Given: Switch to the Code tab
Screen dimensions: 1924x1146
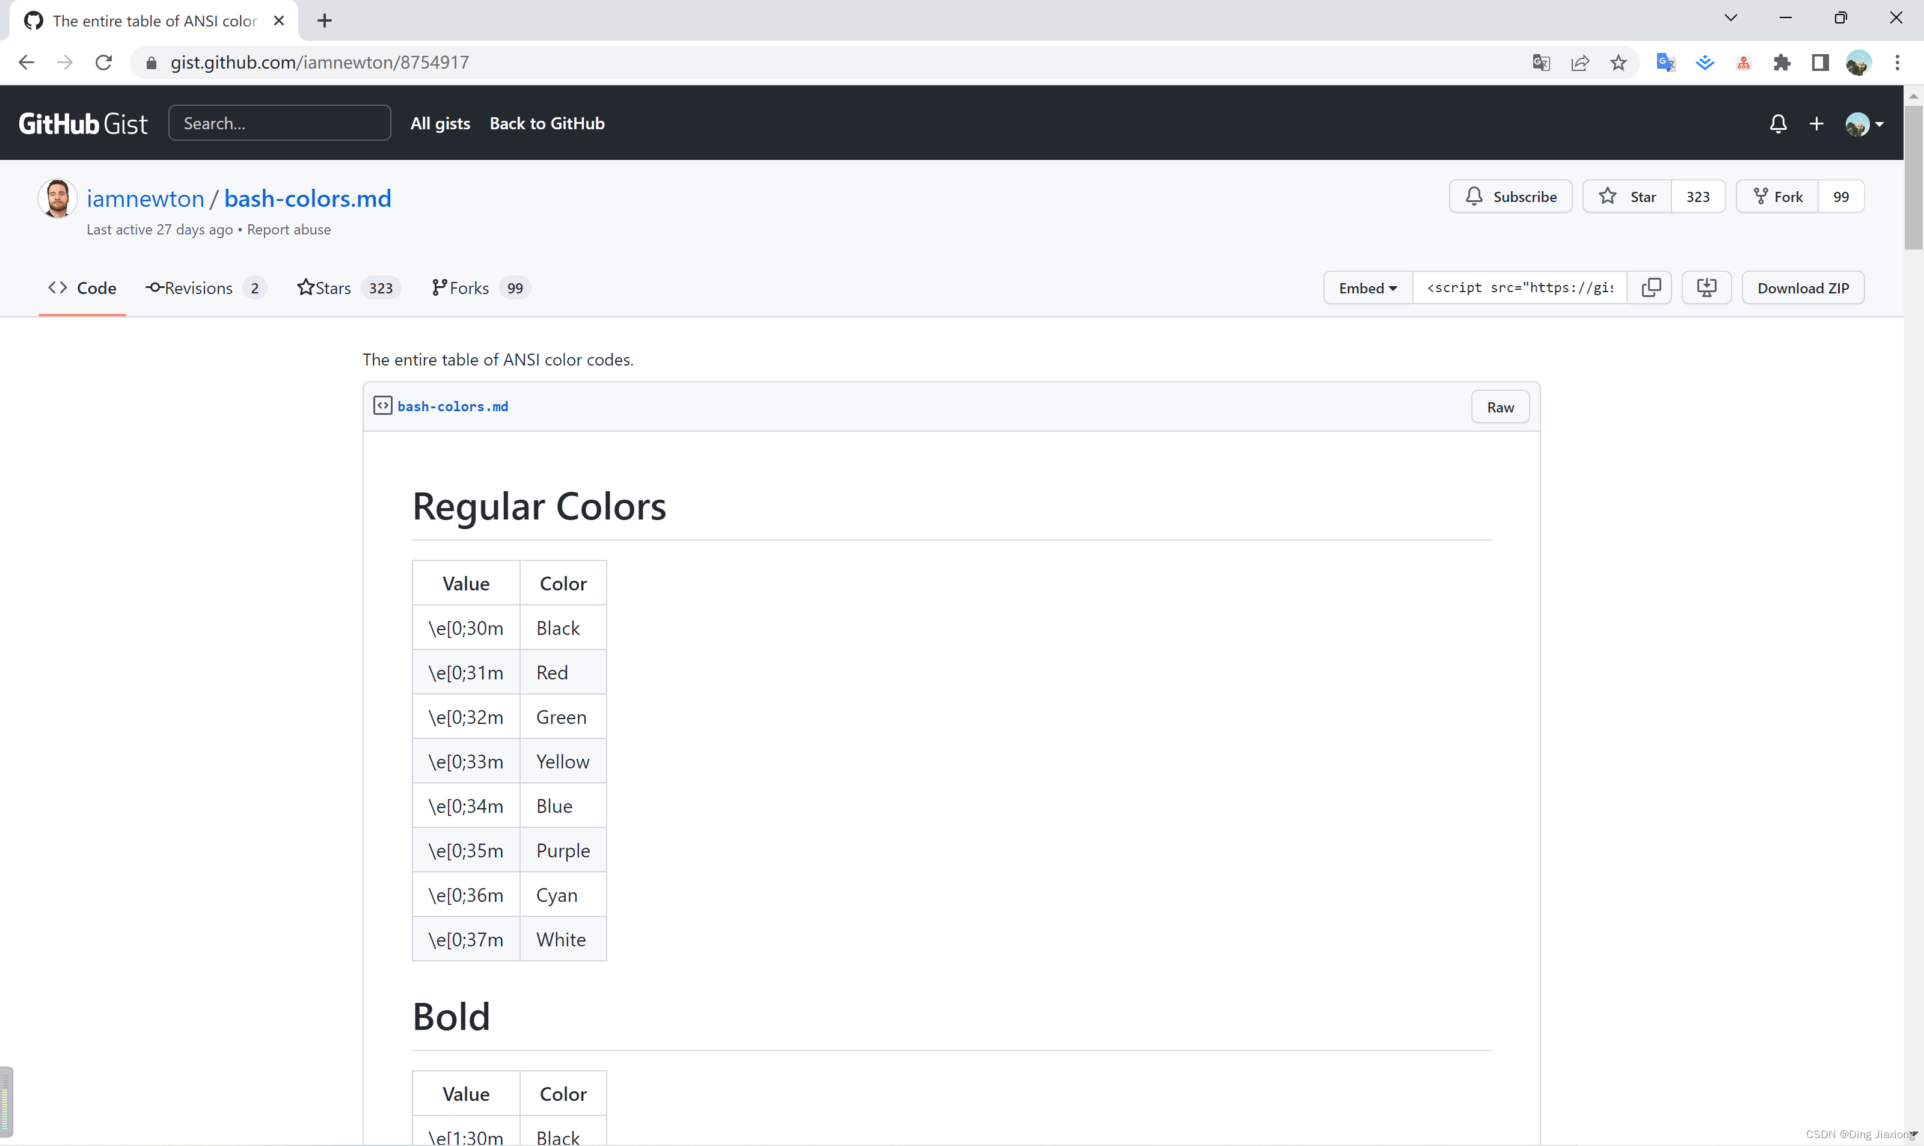Looking at the screenshot, I should pos(82,288).
